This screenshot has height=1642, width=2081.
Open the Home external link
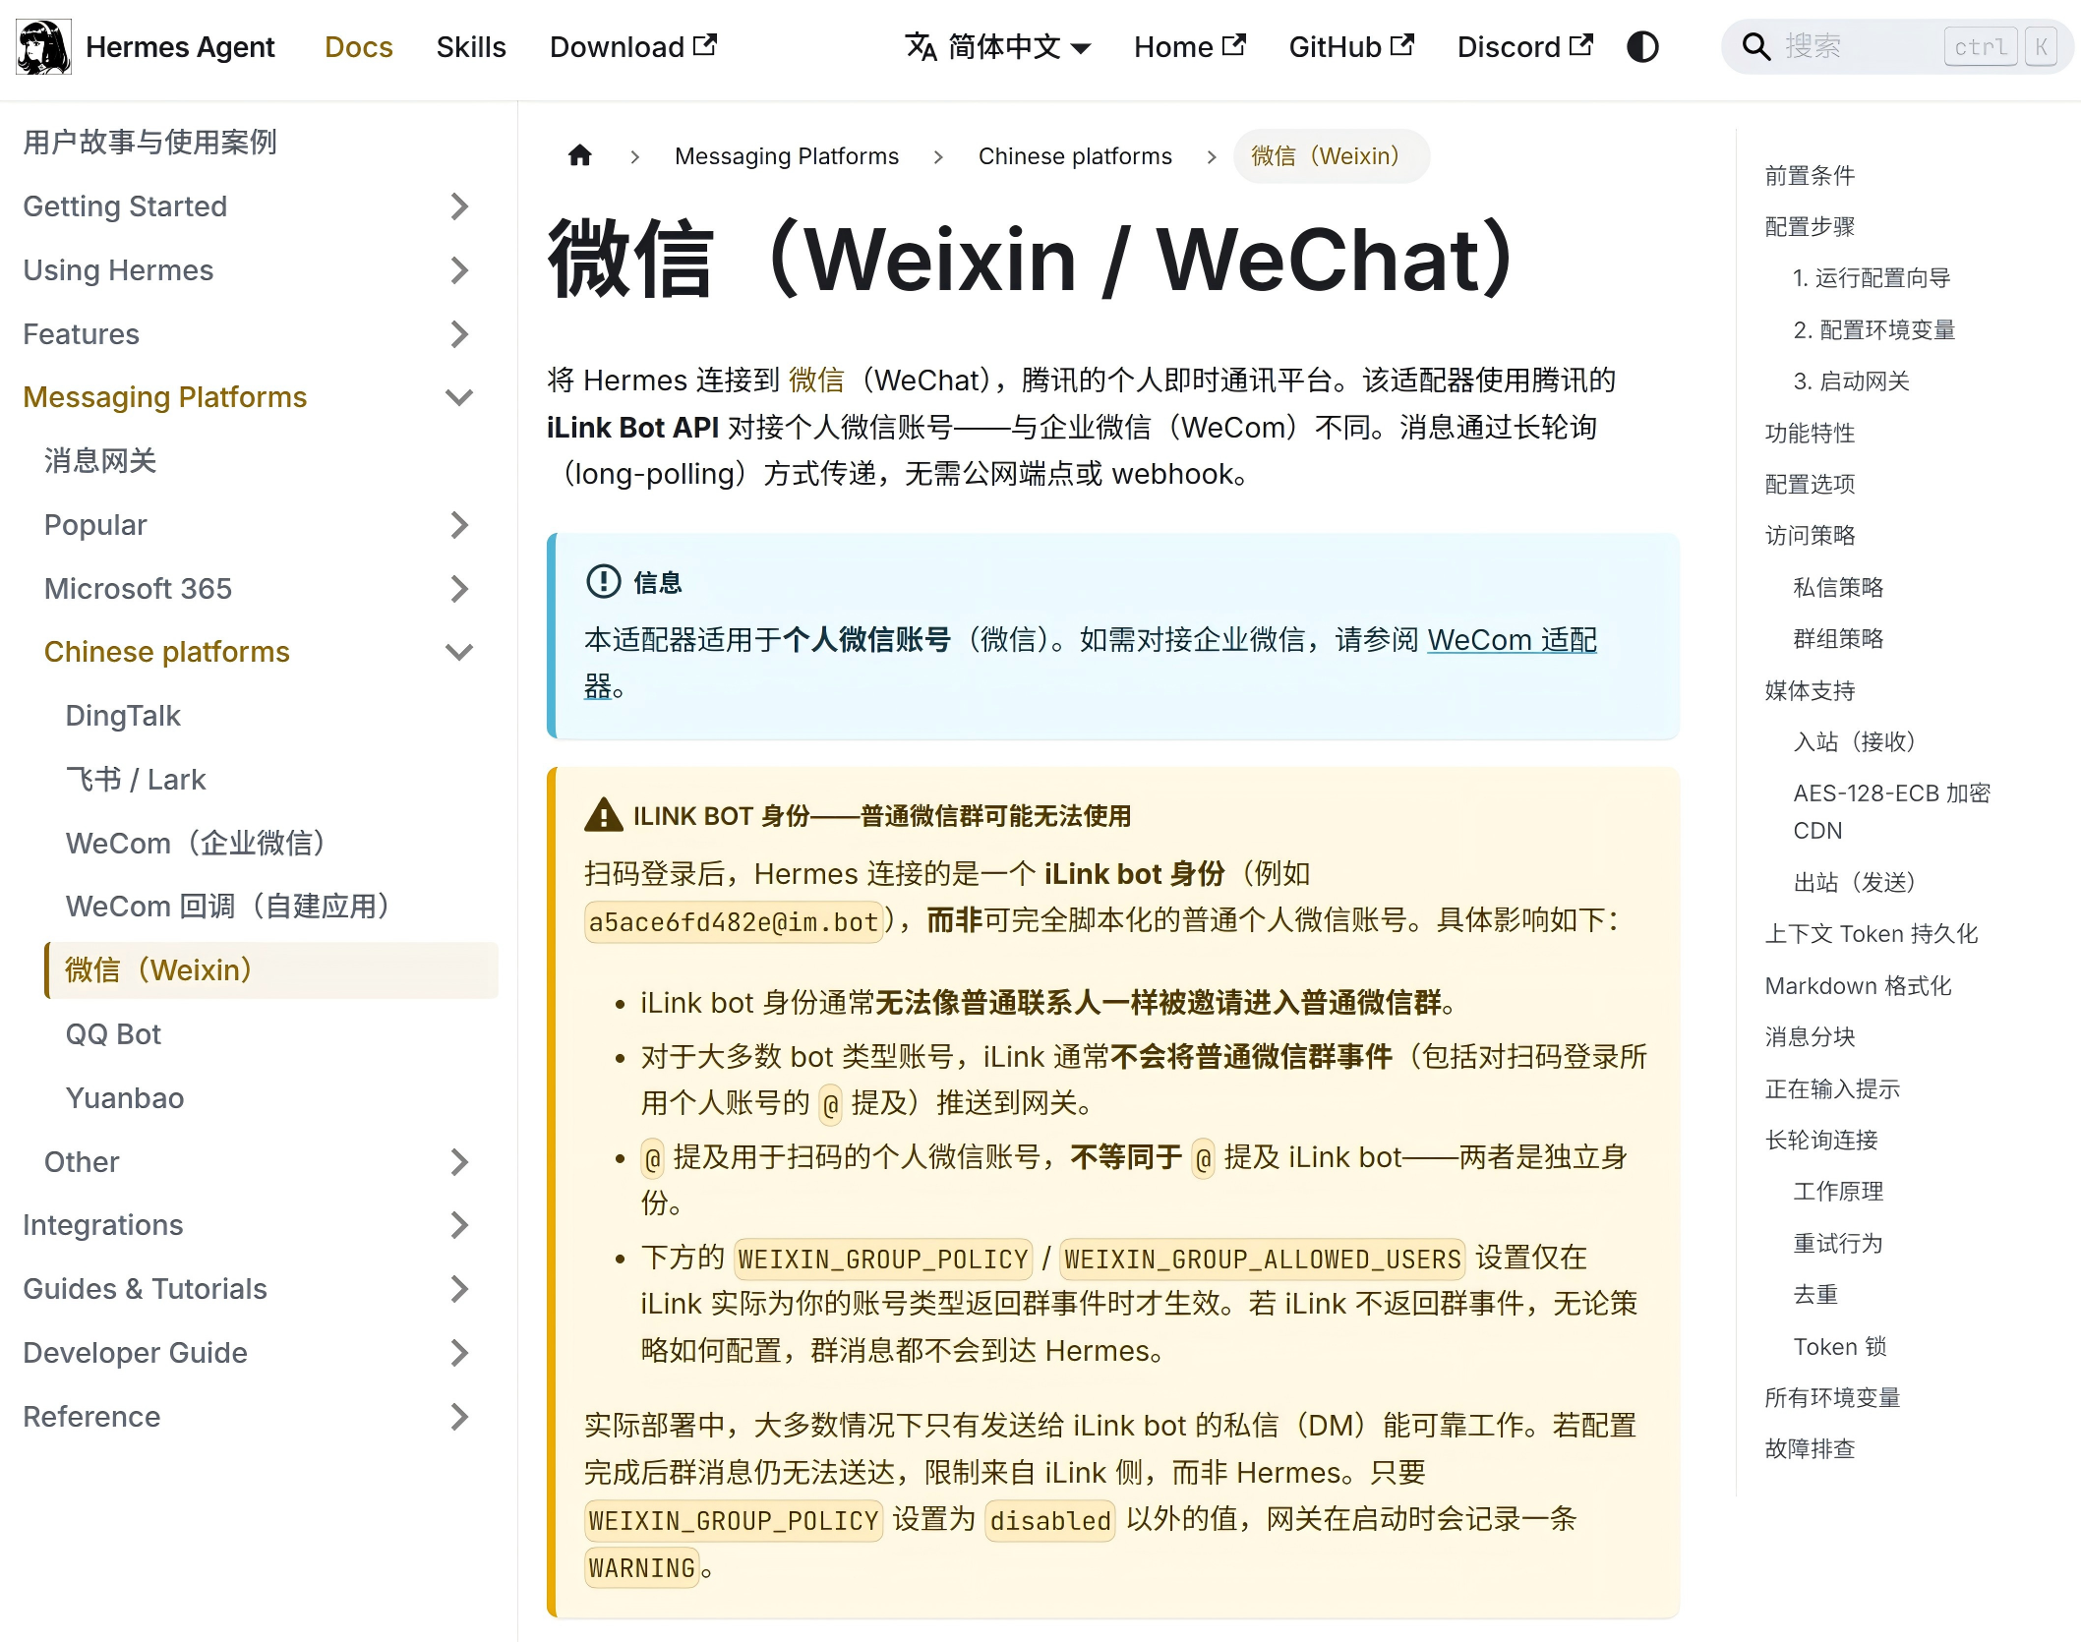click(1190, 47)
